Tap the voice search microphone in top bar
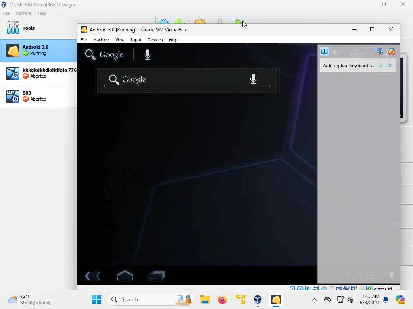 pos(148,54)
